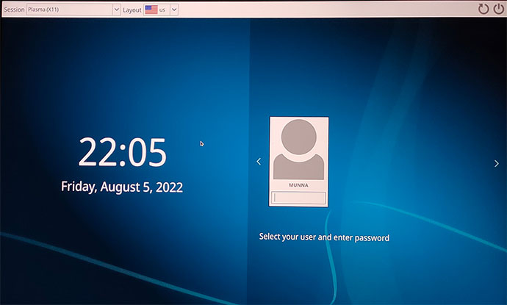This screenshot has height=305, width=507.
Task: Click the Friday, August 5, 2022 date
Action: [x=122, y=187]
